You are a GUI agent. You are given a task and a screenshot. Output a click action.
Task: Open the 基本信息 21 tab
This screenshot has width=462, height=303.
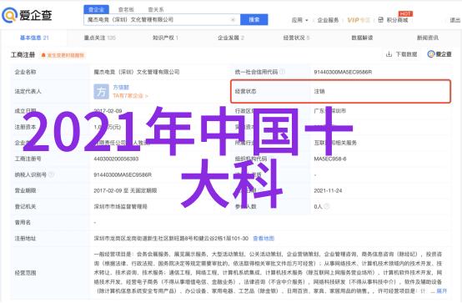tap(34, 38)
